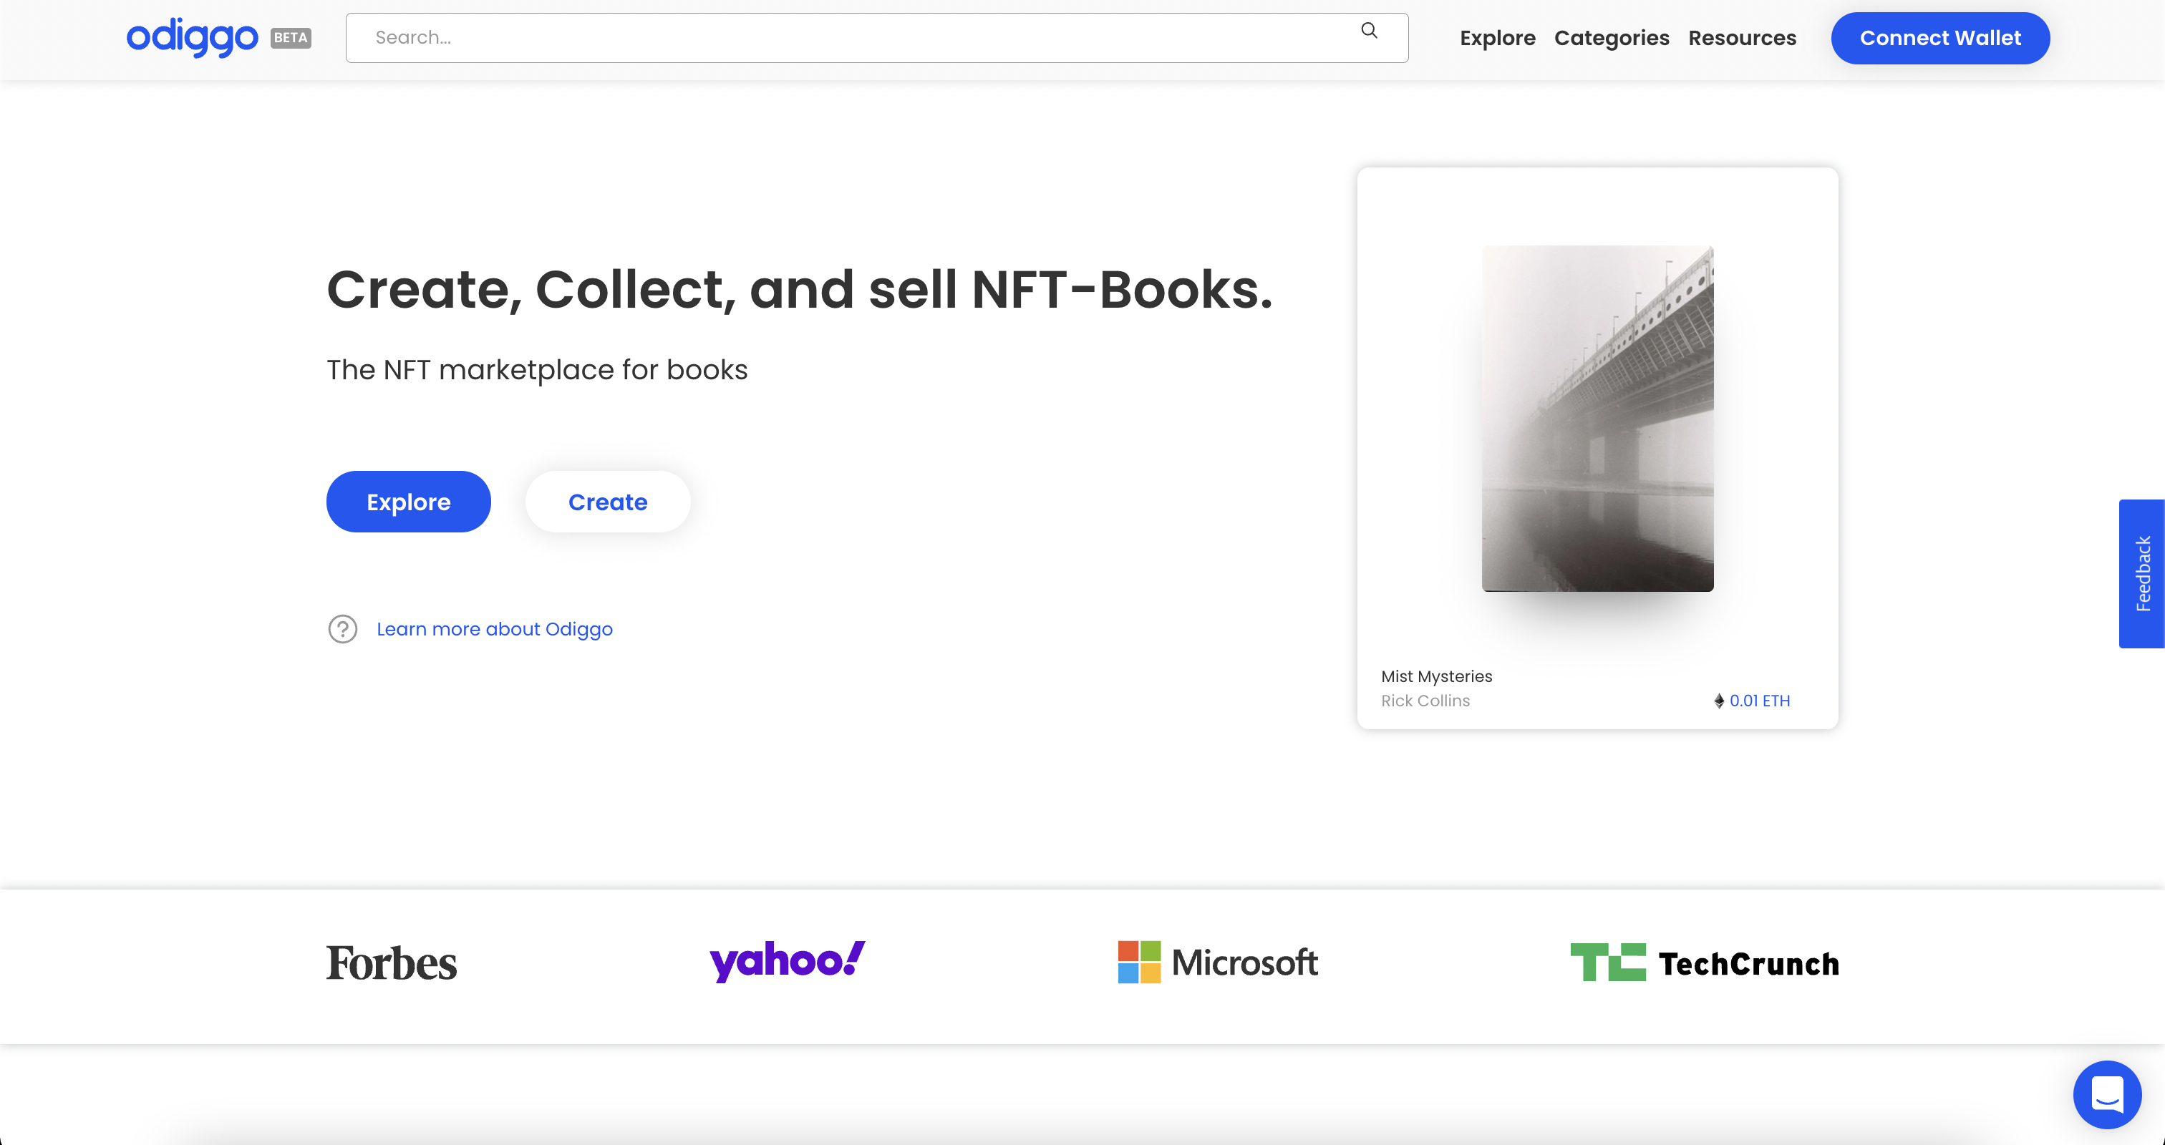Image resolution: width=2165 pixels, height=1145 pixels.
Task: Click the Ethereum icon on the book card
Action: [x=1719, y=701]
